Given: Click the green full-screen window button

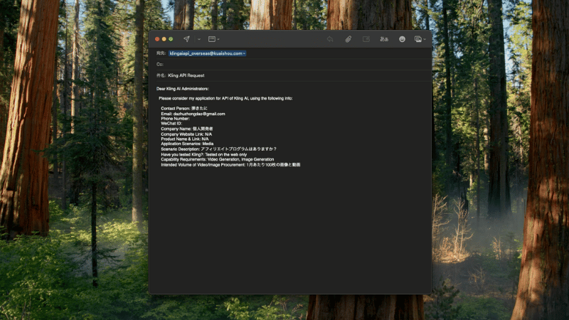Looking at the screenshot, I should coord(171,39).
